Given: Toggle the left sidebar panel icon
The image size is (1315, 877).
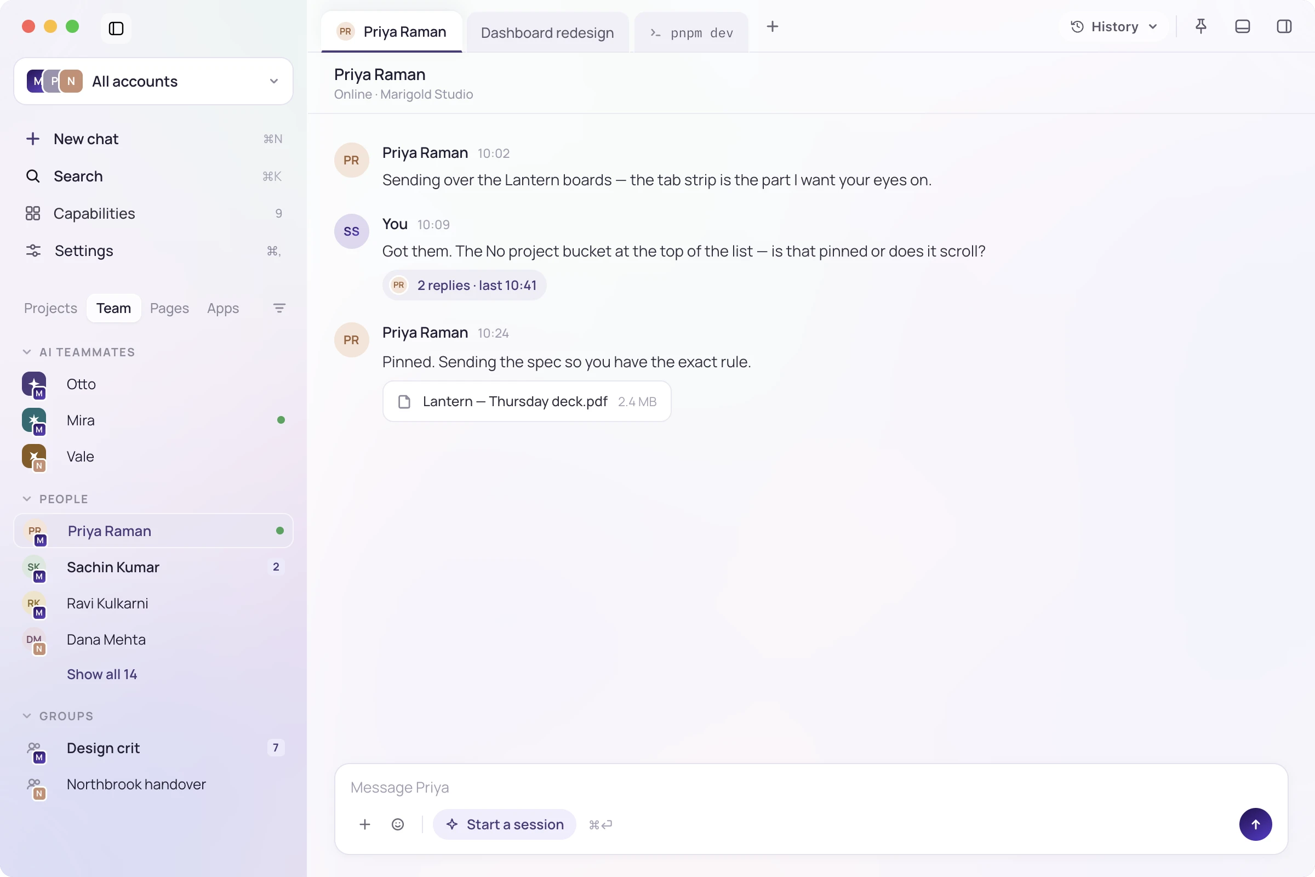Looking at the screenshot, I should coord(116,28).
